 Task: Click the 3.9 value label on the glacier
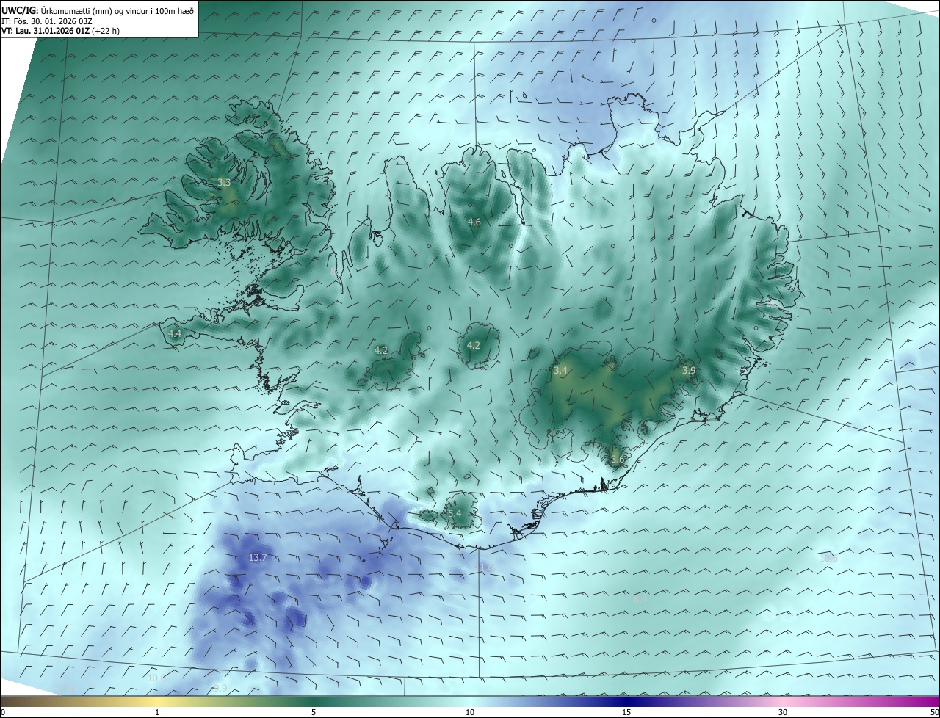[688, 371]
